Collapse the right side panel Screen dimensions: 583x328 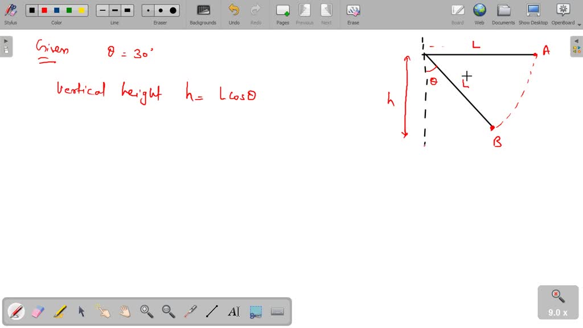pos(577,40)
